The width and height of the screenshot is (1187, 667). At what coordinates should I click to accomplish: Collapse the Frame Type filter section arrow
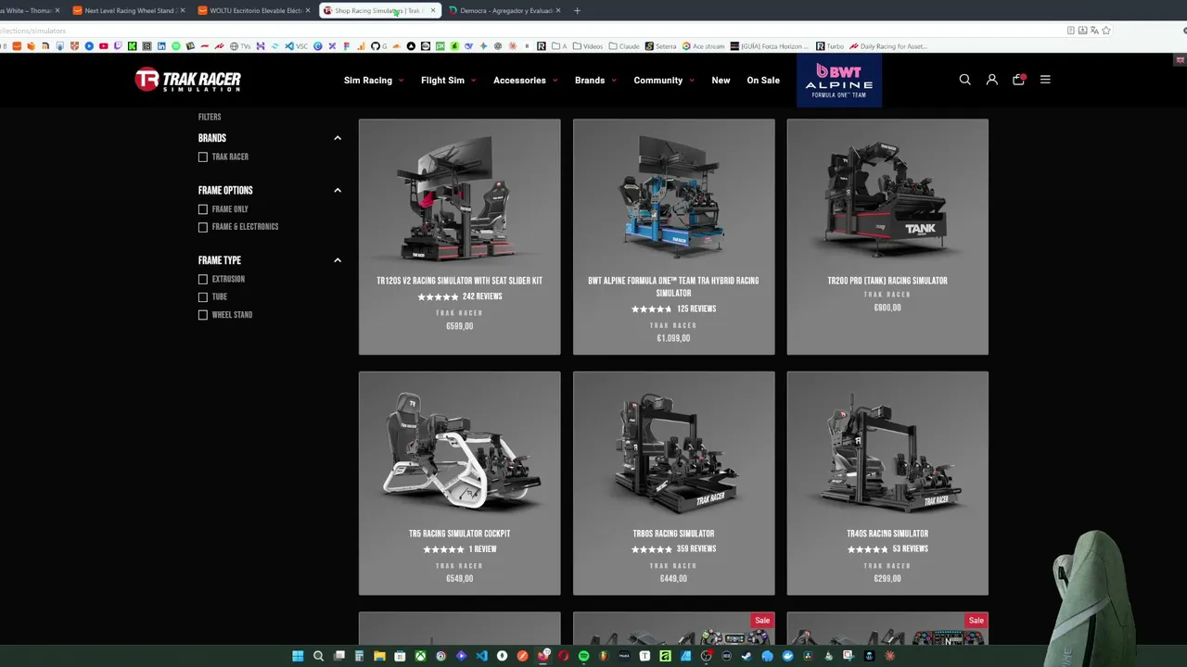(x=338, y=260)
